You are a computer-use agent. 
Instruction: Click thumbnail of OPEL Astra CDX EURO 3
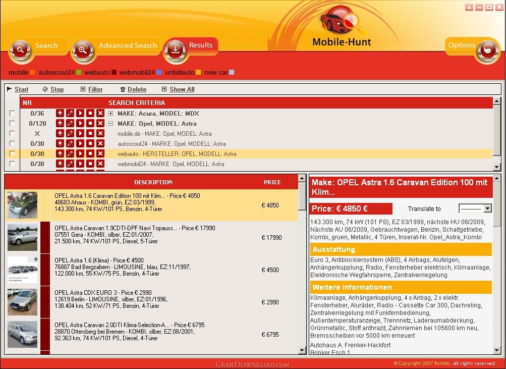[22, 302]
